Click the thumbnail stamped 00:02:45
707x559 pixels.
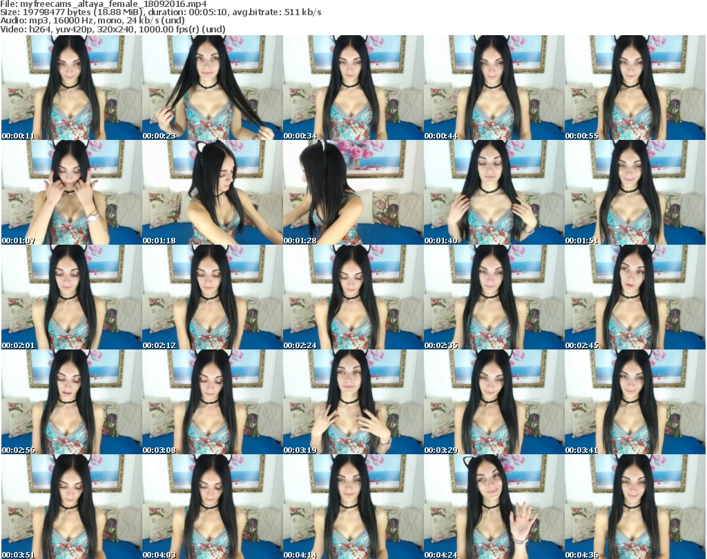(x=635, y=297)
